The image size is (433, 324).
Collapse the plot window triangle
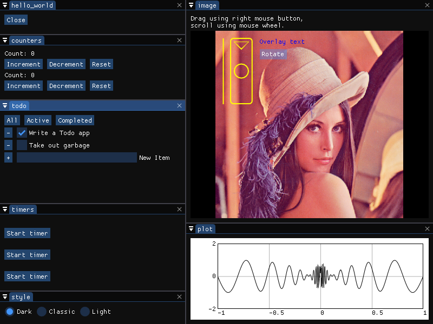click(x=191, y=228)
